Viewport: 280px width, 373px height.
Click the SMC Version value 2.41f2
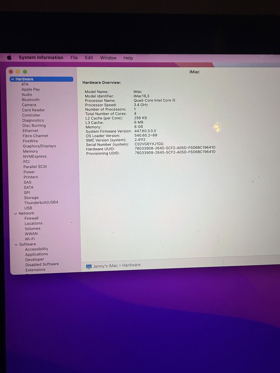pyautogui.click(x=140, y=140)
